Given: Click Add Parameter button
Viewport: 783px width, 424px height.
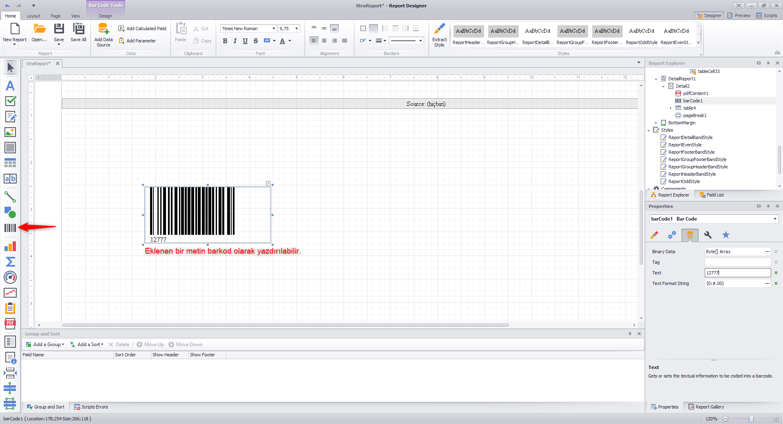Looking at the screenshot, I should point(137,41).
